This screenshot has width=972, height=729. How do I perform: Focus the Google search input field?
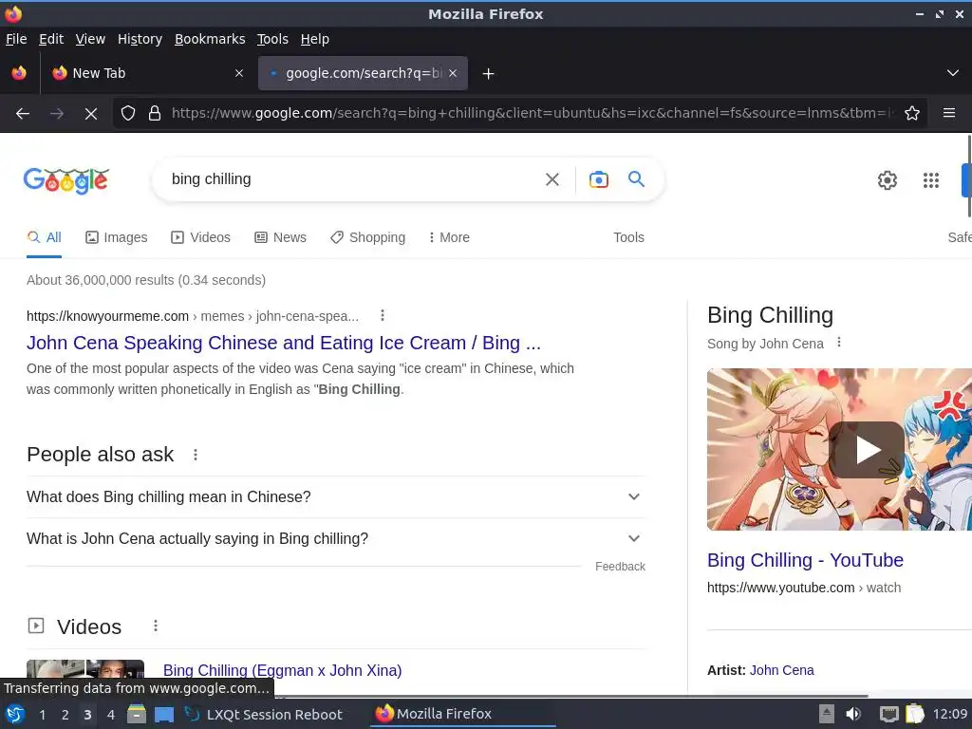[353, 179]
